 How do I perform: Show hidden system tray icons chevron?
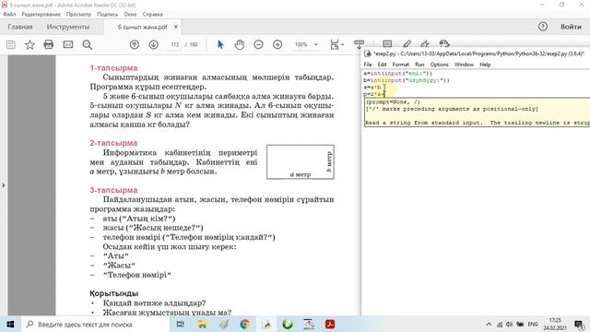coord(489,324)
